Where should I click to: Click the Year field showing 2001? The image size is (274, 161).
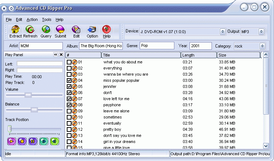click(x=201, y=46)
